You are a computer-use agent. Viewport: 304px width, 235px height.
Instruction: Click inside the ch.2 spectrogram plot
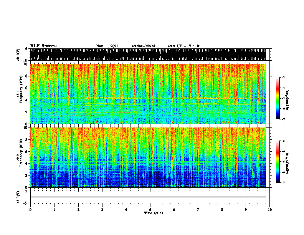(148, 157)
